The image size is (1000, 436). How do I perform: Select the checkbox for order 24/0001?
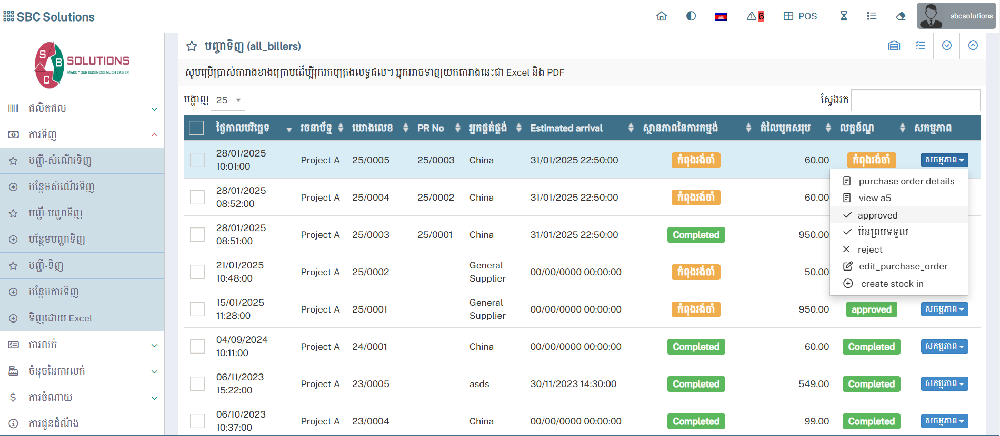coord(197,347)
